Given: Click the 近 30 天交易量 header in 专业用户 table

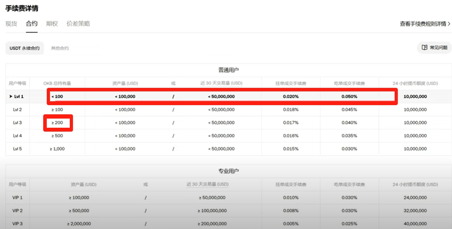Looking at the screenshot, I should point(208,184).
